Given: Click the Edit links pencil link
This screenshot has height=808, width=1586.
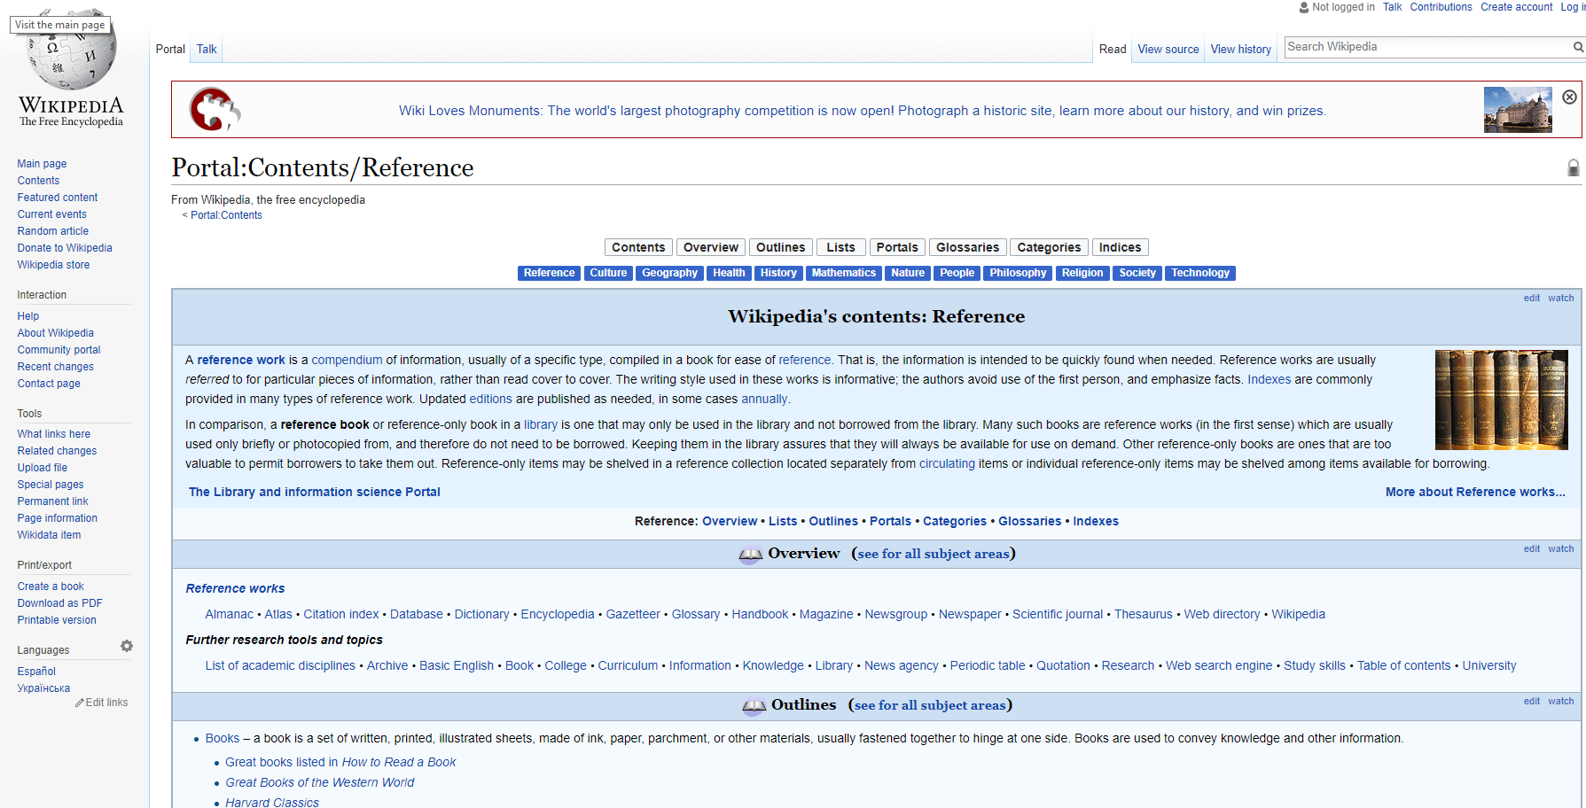Looking at the screenshot, I should click(102, 703).
